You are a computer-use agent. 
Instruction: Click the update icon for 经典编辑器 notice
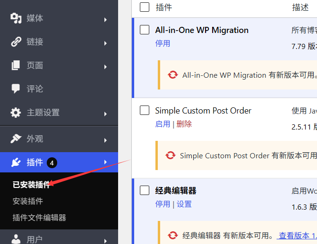click(x=172, y=236)
